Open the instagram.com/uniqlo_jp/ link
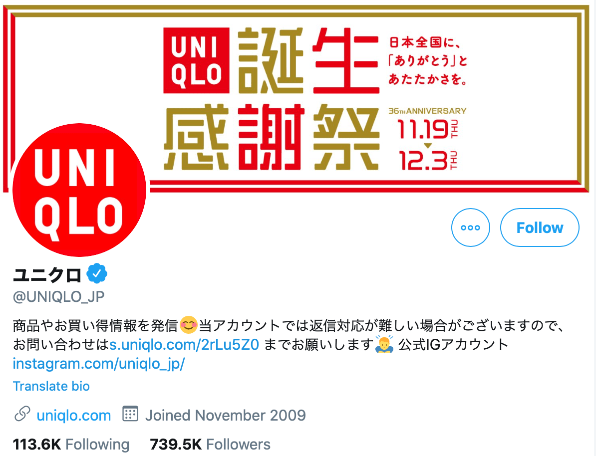Screen dimensions: 597x456 click(99, 364)
